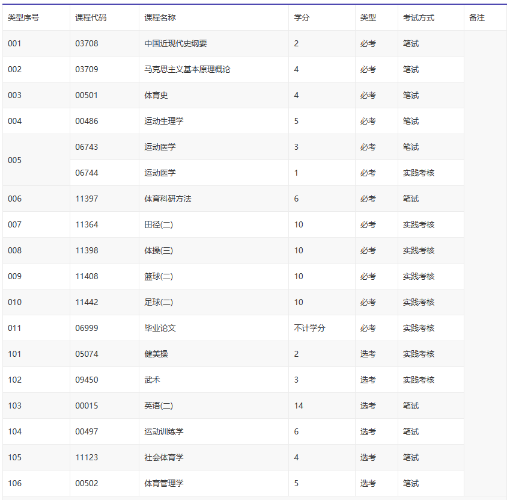Click the 备注 column header

coord(476,18)
